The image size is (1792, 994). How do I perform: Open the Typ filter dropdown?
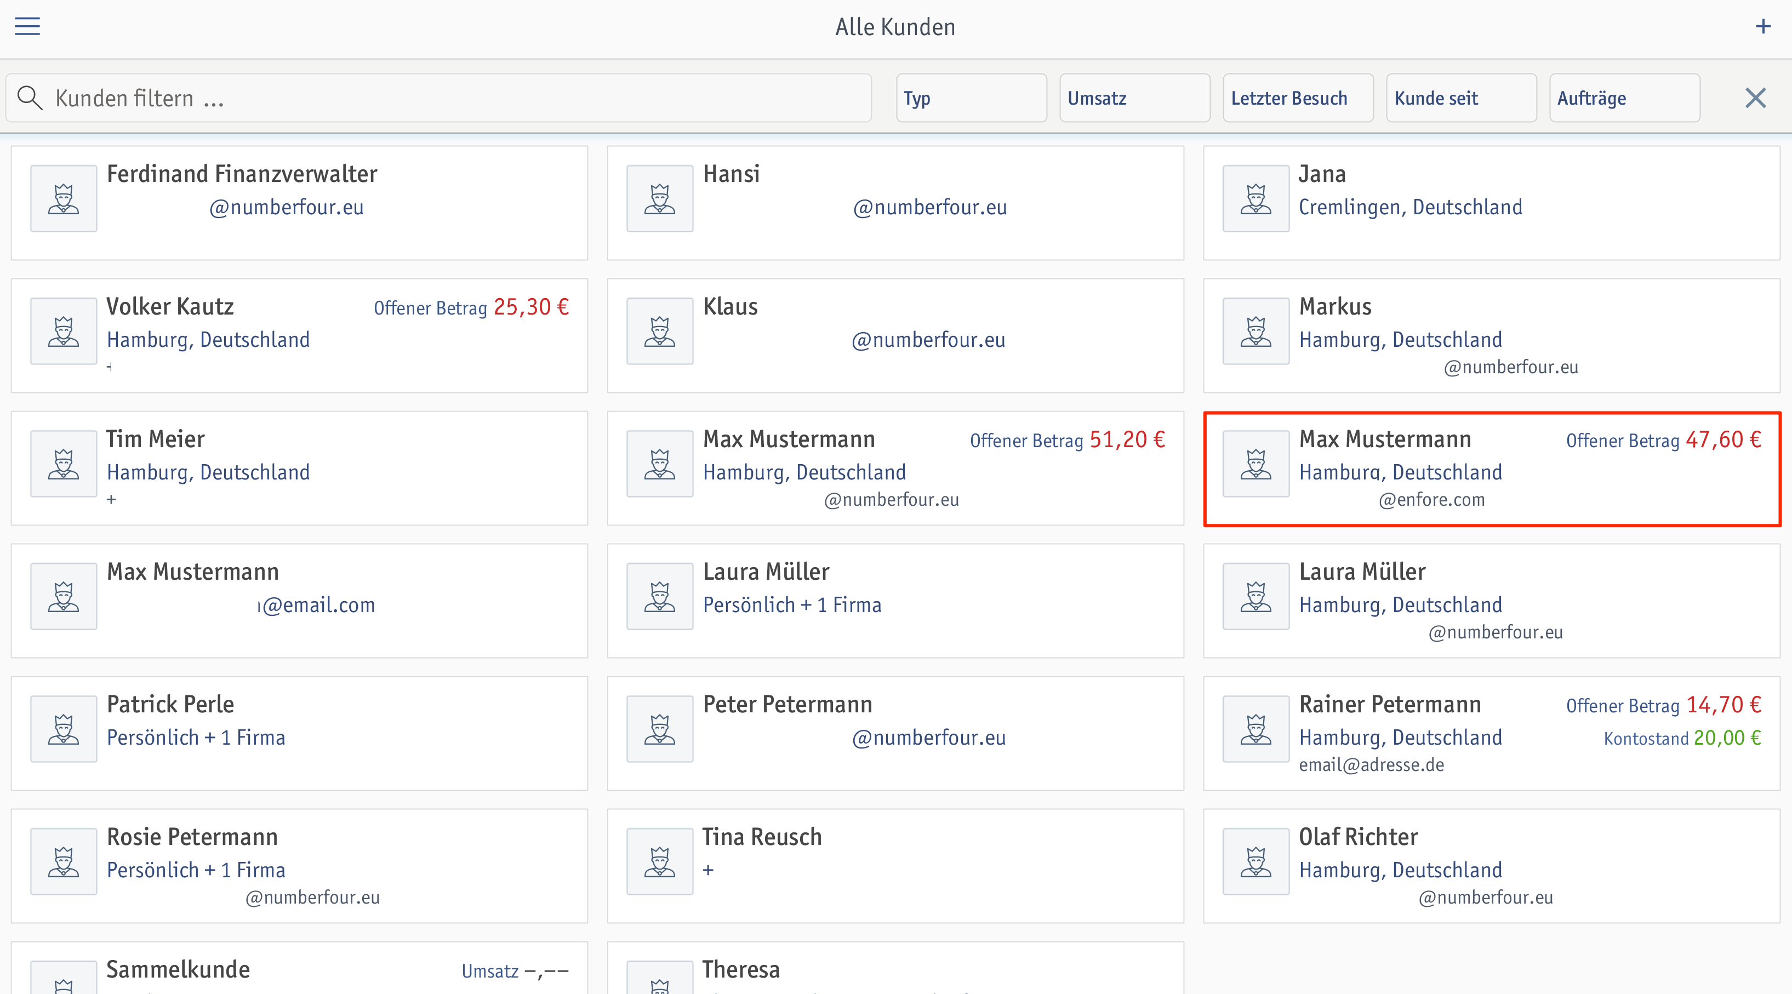click(971, 98)
